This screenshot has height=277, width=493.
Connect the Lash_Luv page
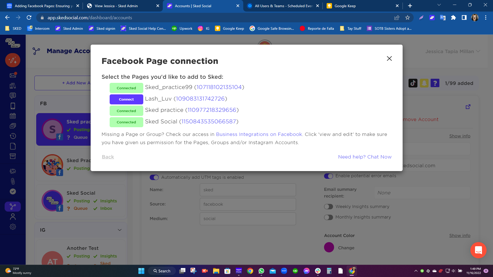[x=126, y=99]
